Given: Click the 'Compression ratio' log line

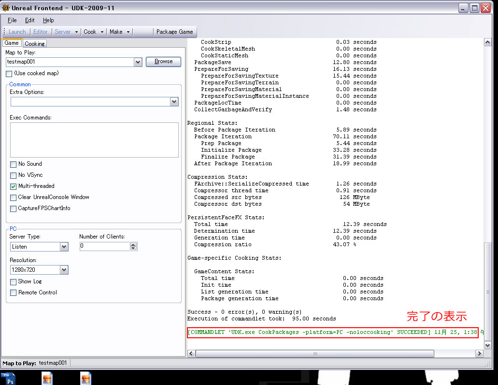Looking at the screenshot, I should tap(275, 244).
